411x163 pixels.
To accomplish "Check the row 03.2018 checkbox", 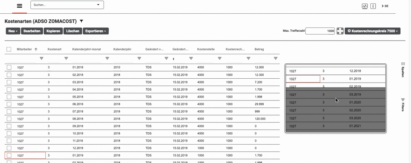I will click(9, 82).
